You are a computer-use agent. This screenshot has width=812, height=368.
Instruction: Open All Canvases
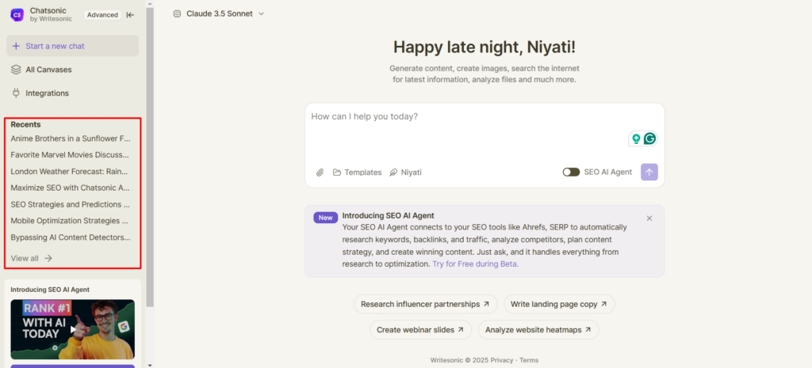tap(48, 70)
